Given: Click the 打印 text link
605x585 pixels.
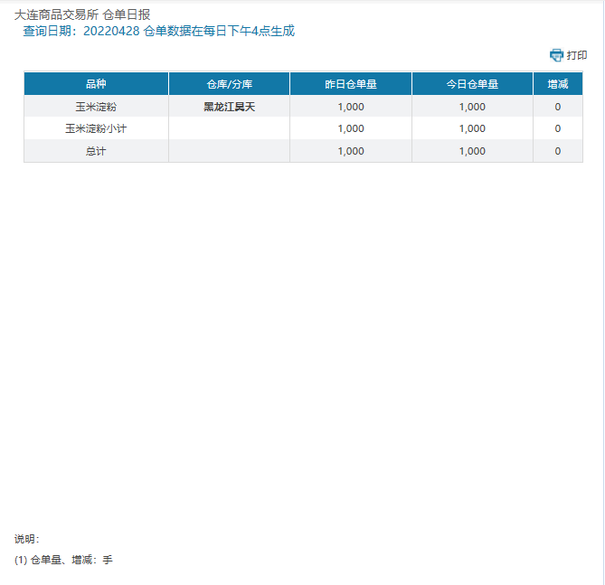Looking at the screenshot, I should (x=577, y=55).
